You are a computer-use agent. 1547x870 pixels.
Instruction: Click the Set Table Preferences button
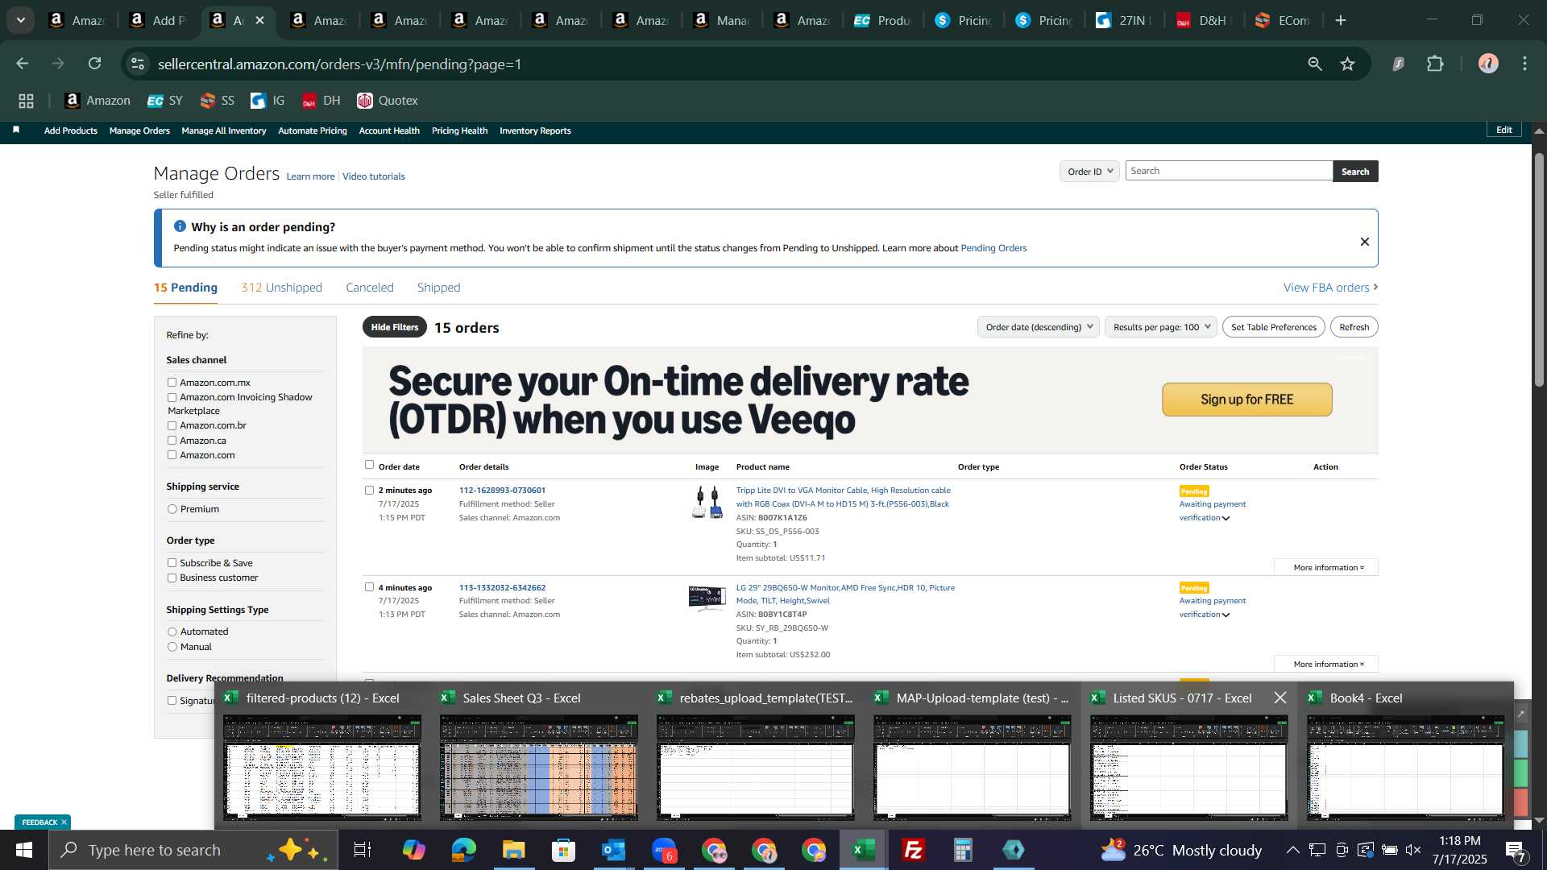coord(1274,327)
